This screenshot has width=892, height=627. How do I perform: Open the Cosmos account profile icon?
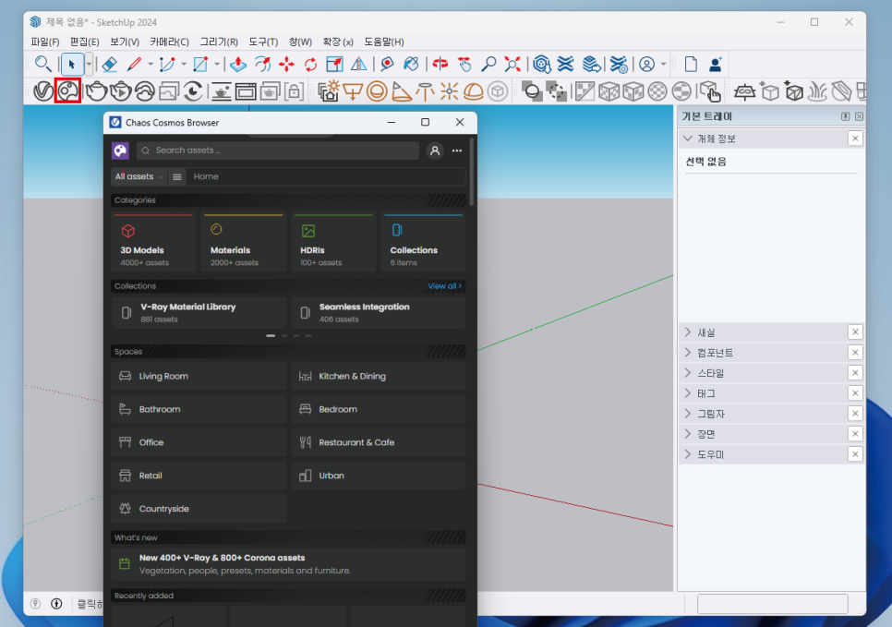tap(435, 151)
